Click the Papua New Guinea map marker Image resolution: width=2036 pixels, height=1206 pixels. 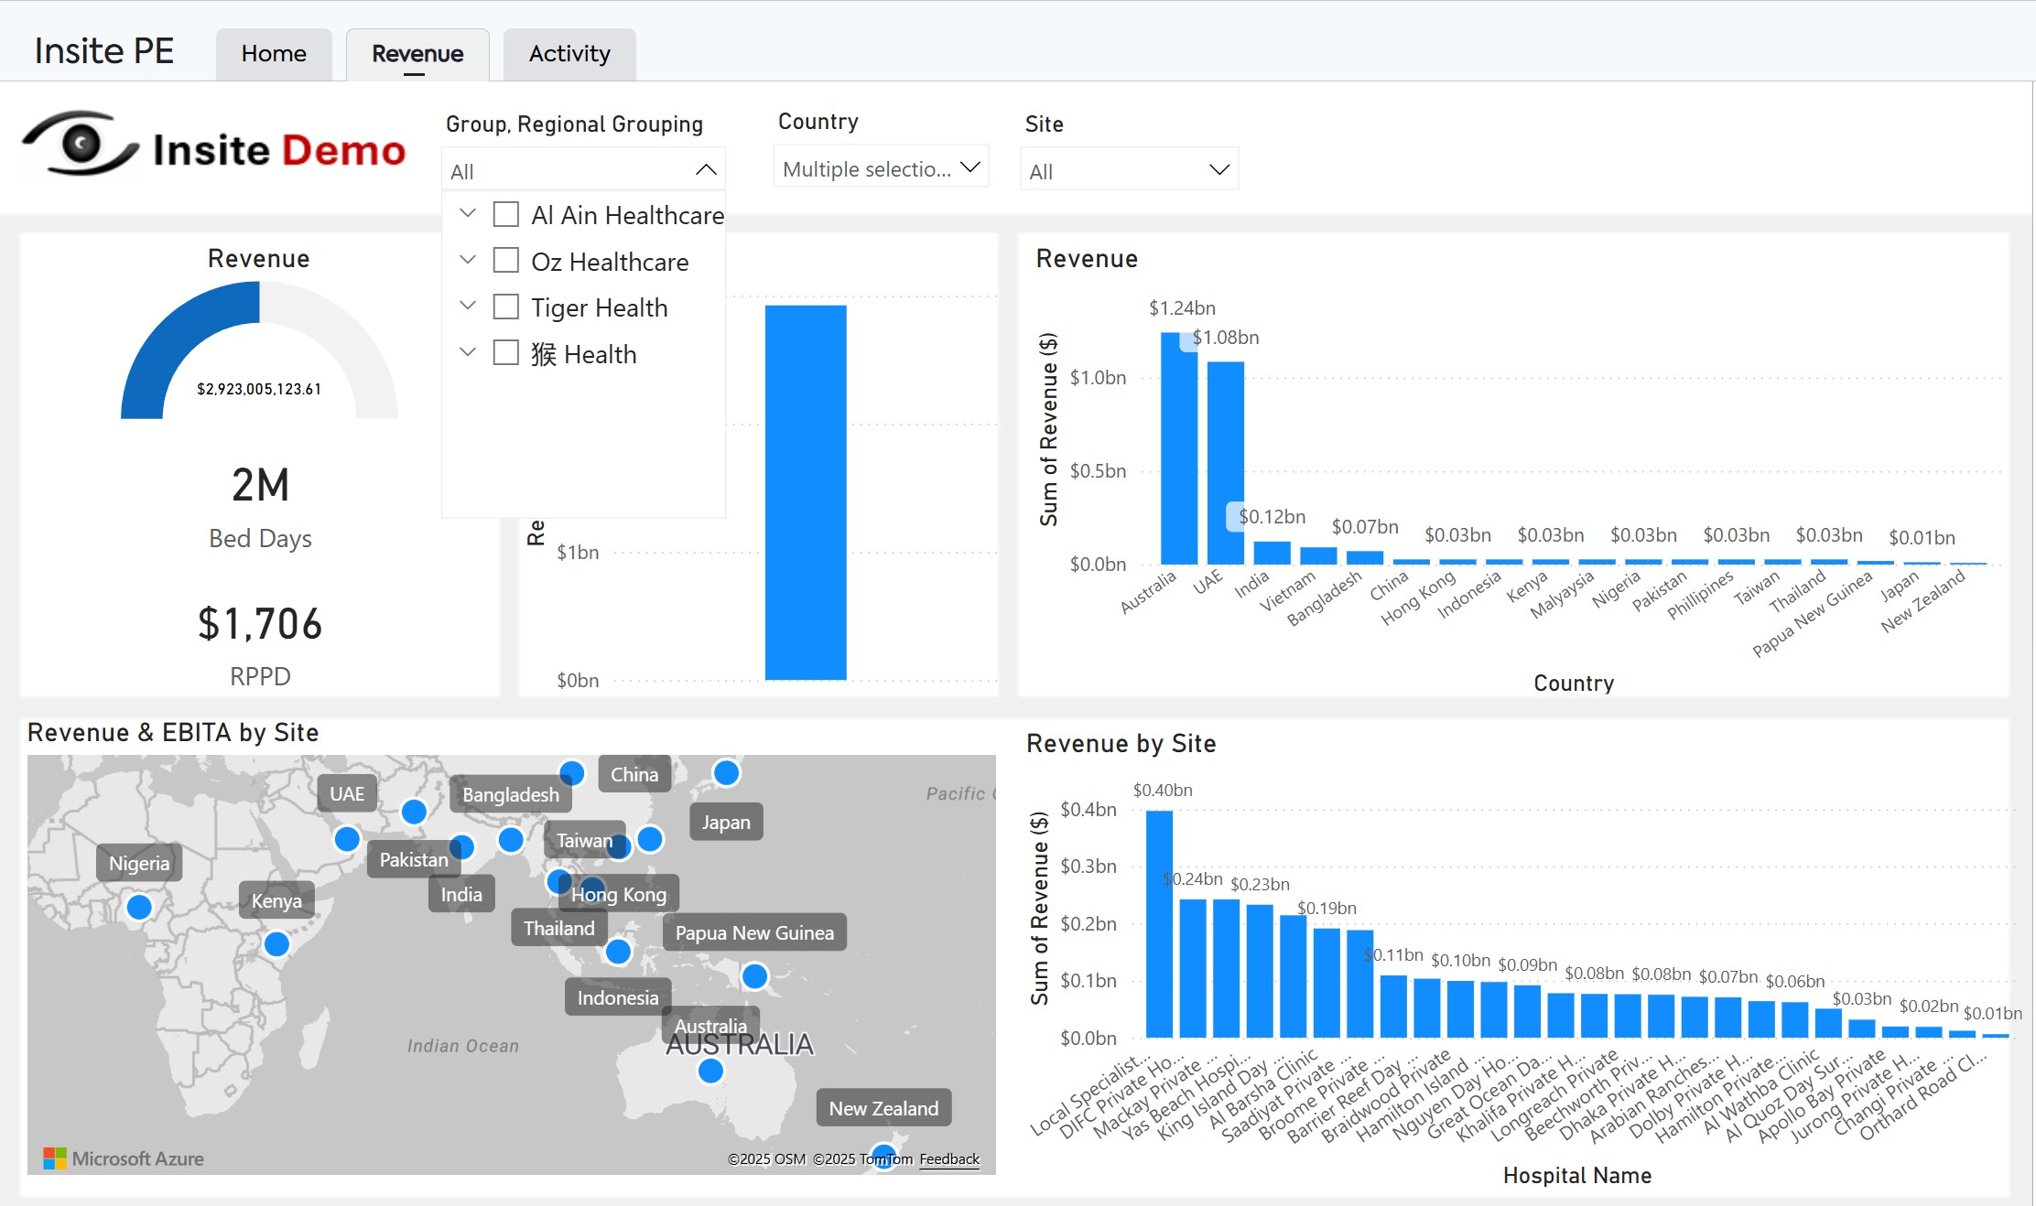(754, 976)
